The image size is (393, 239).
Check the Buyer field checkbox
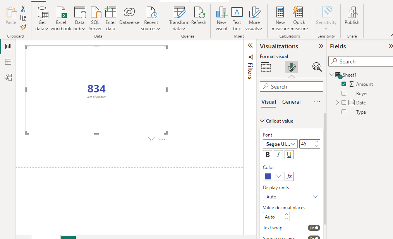[344, 93]
